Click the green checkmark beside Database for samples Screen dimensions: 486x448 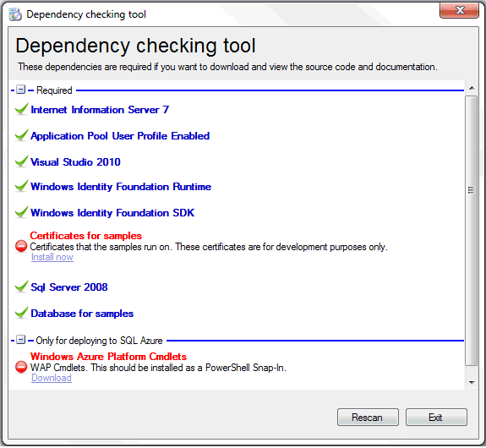[21, 313]
